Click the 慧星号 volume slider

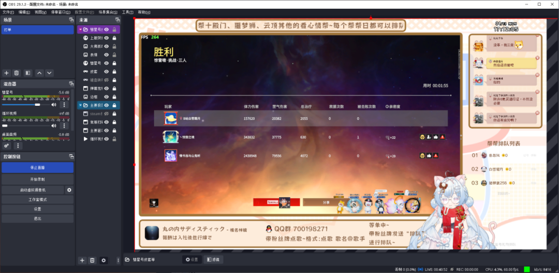(x=26, y=105)
